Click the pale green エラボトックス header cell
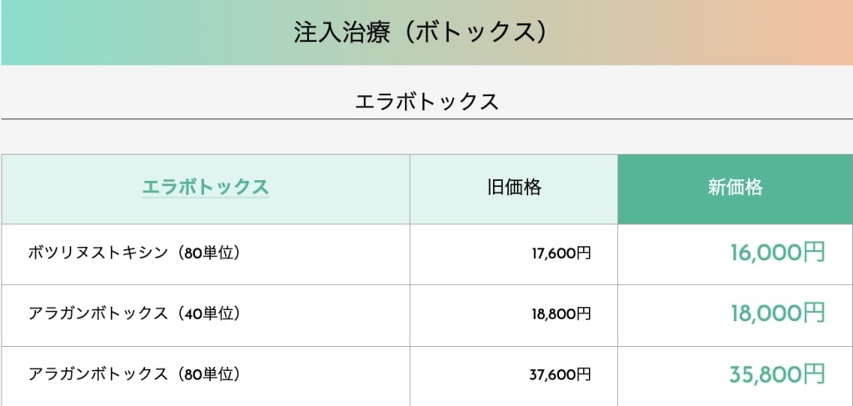 pyautogui.click(x=206, y=189)
